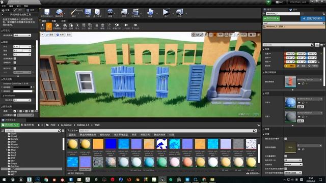Image resolution: width=326 pixels, height=183 pixels.
Task: Open the Default dropdown in collision settings
Action: [293, 165]
